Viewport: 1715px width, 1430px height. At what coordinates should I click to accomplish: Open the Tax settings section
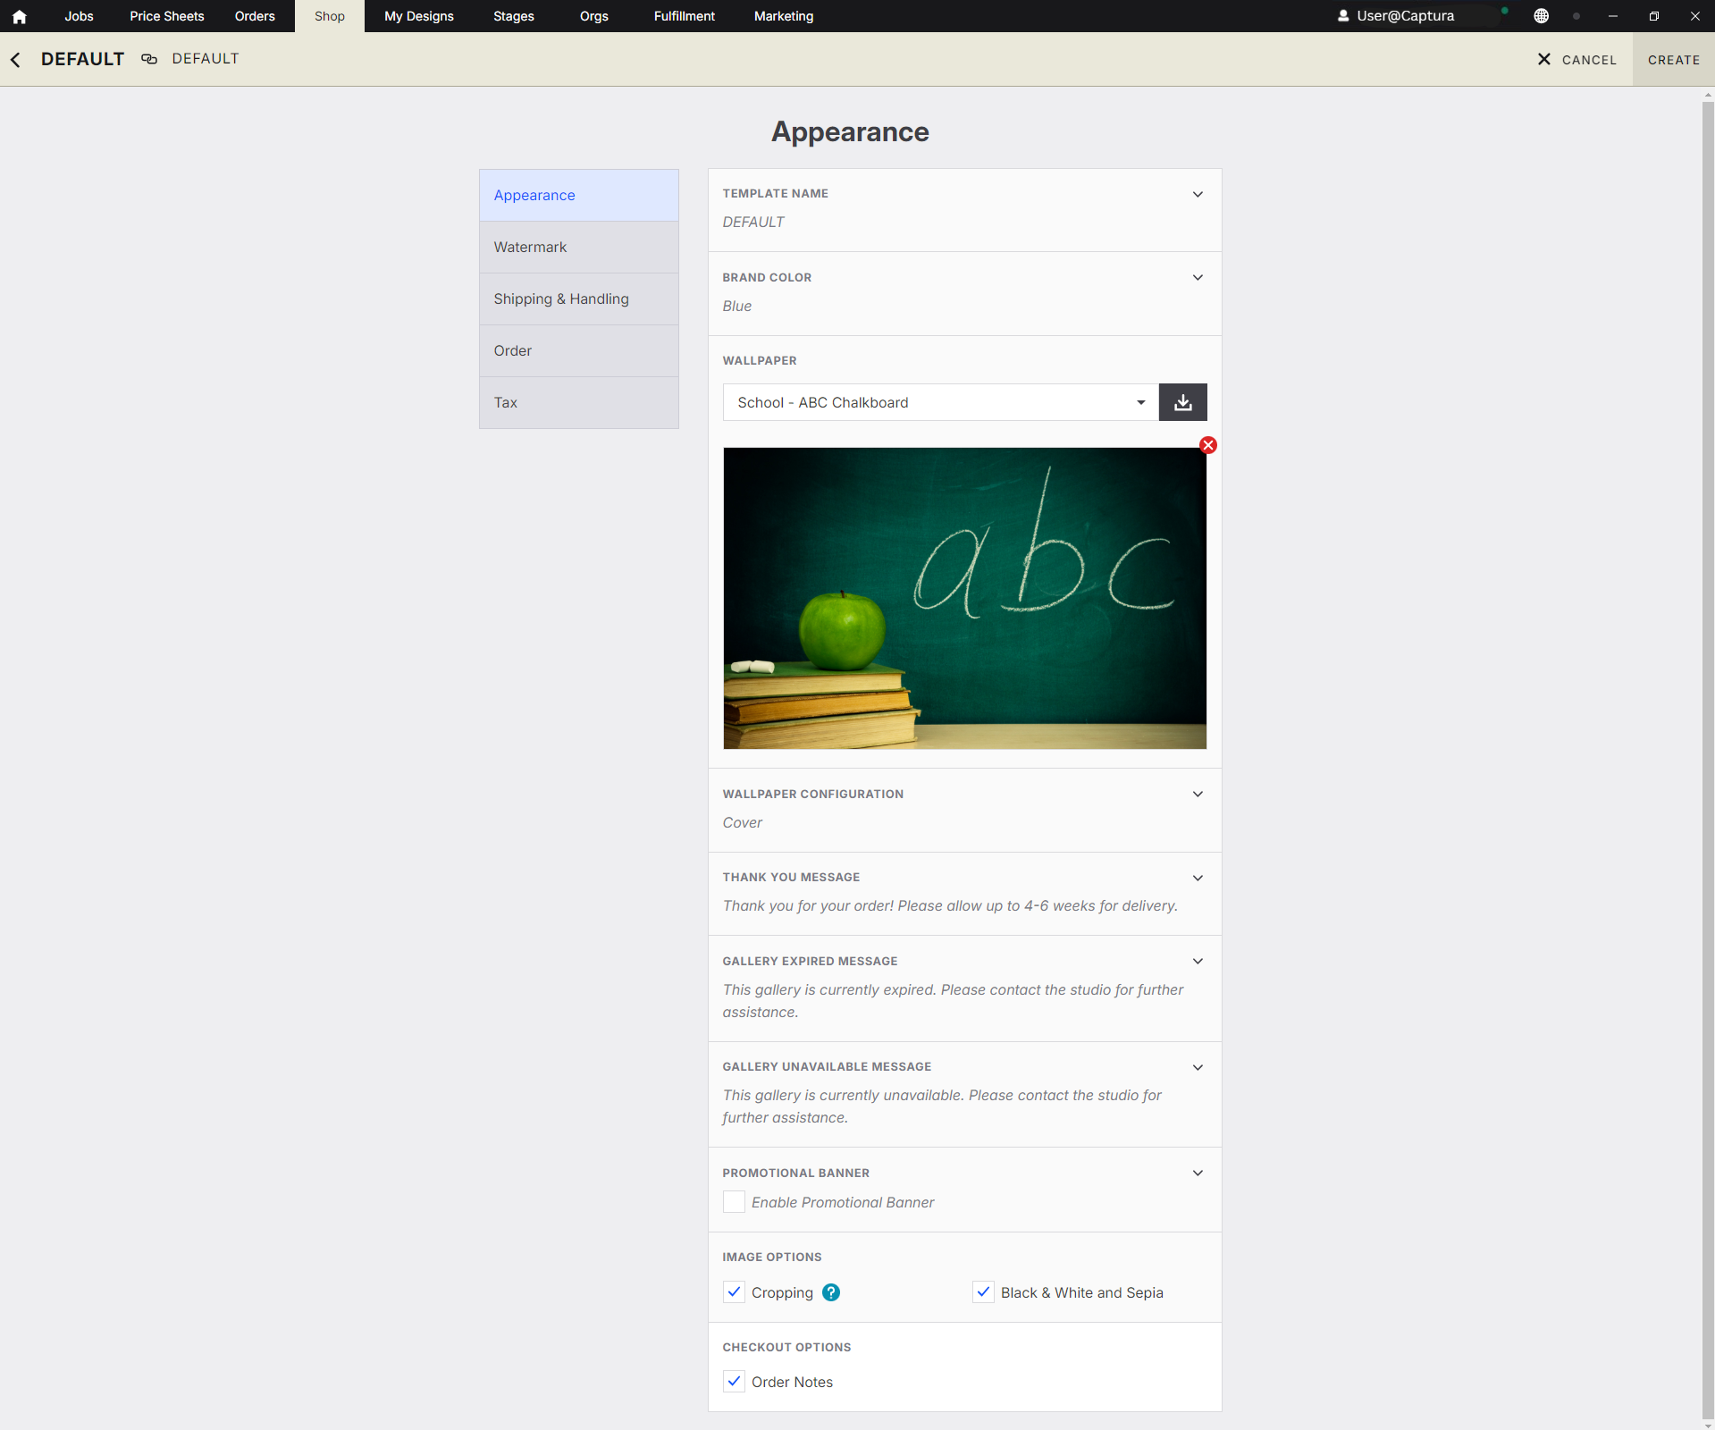tap(579, 403)
